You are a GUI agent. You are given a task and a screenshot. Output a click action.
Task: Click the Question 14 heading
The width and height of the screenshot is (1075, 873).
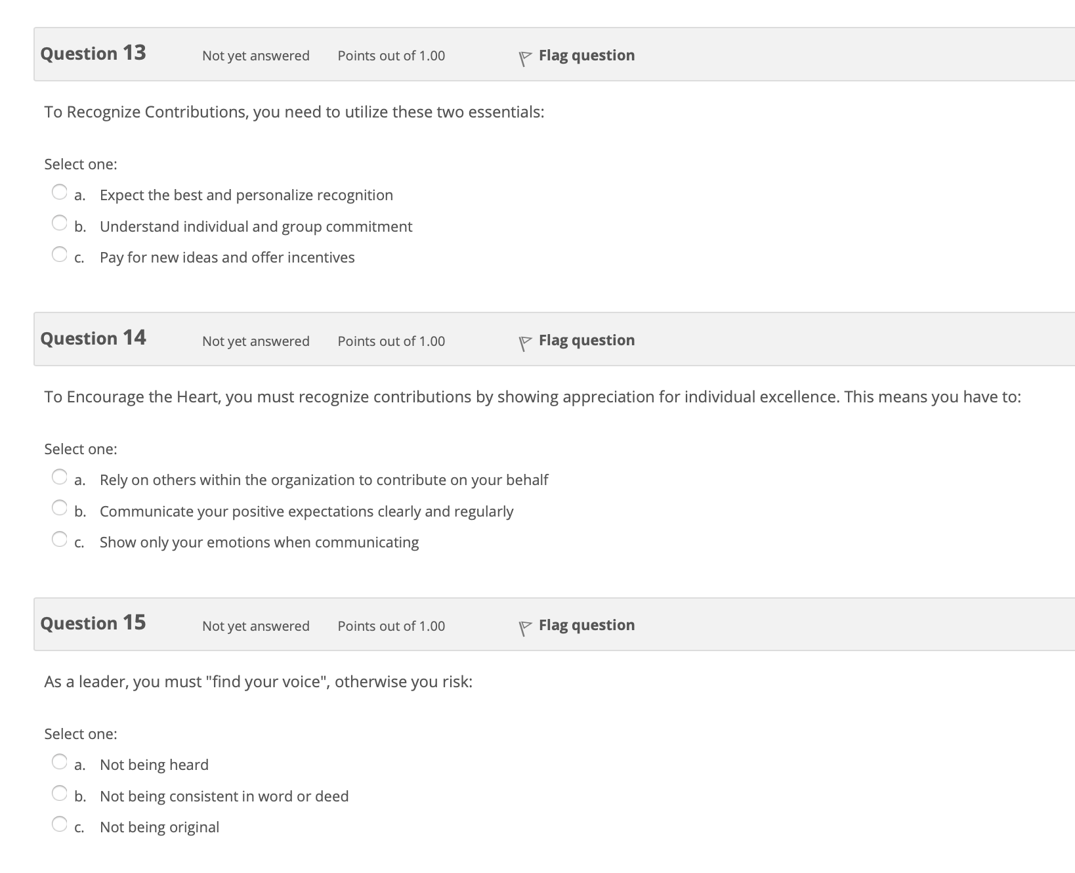point(93,338)
